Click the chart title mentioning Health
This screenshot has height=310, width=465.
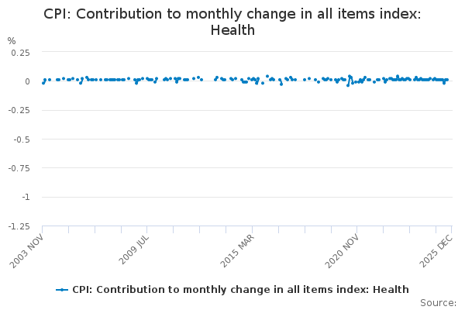(x=232, y=22)
